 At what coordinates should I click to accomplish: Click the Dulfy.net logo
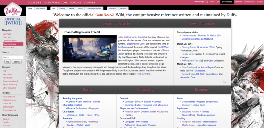coord(13,10)
